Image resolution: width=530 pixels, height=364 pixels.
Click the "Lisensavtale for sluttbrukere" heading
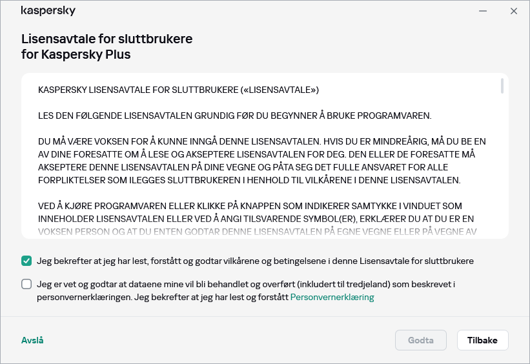click(107, 39)
